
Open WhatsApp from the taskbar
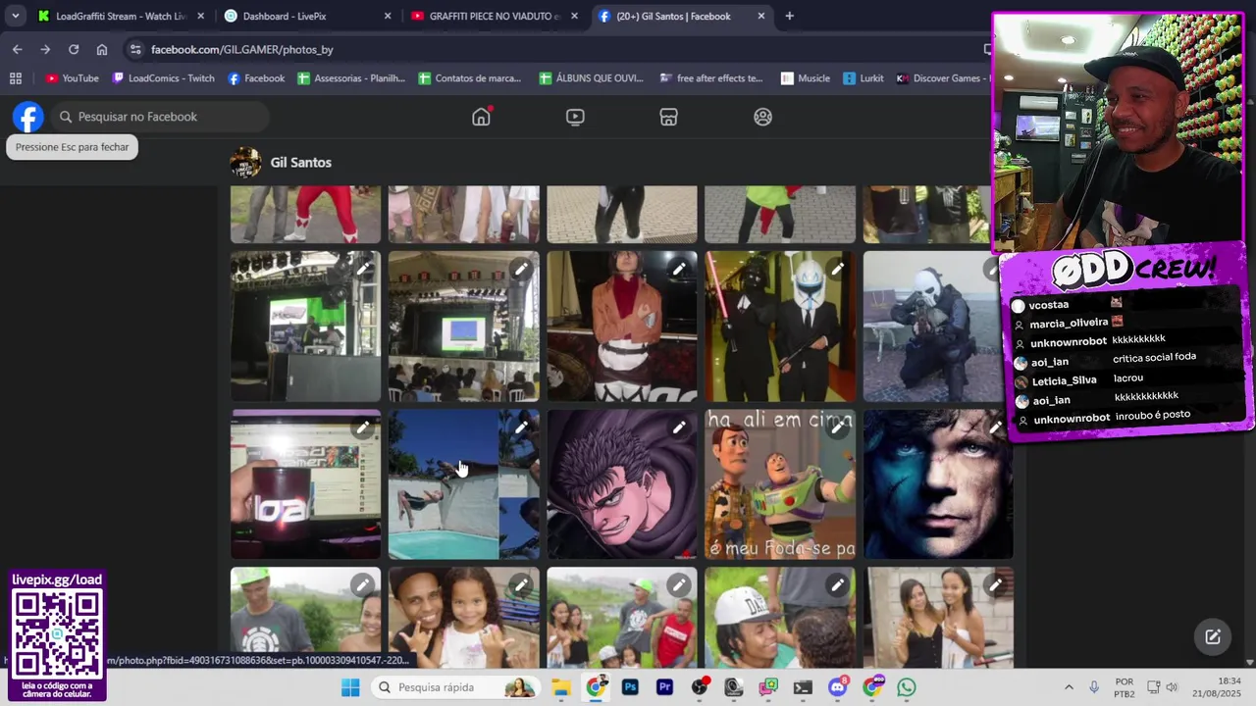(907, 687)
